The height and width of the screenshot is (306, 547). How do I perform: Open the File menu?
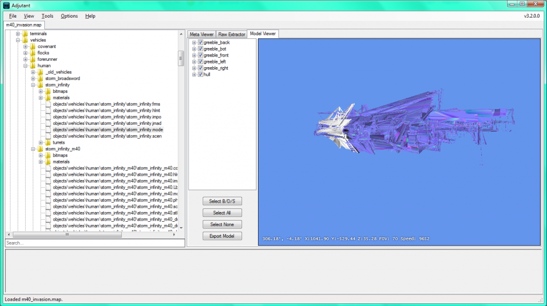[13, 16]
